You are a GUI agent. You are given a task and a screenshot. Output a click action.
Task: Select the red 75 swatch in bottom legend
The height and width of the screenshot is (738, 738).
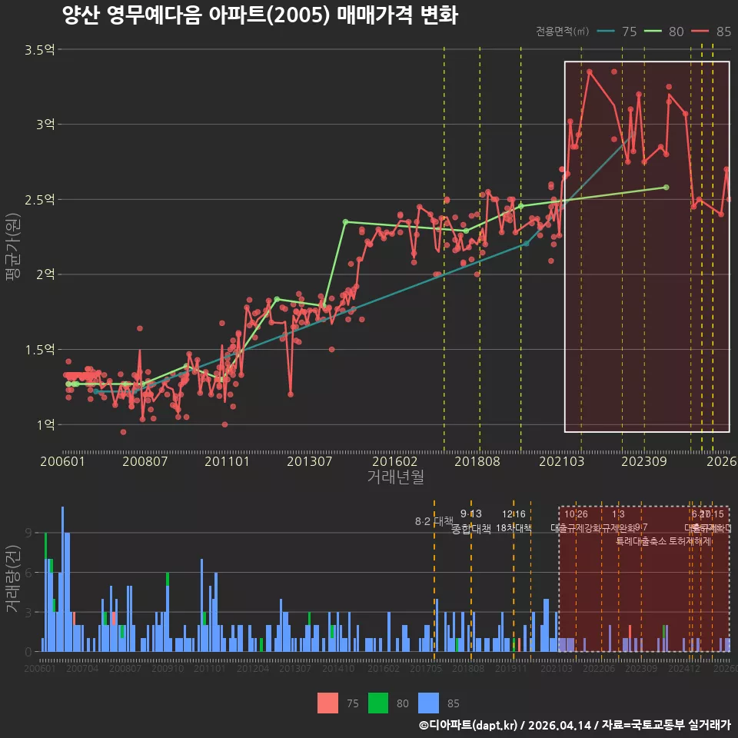tap(327, 703)
